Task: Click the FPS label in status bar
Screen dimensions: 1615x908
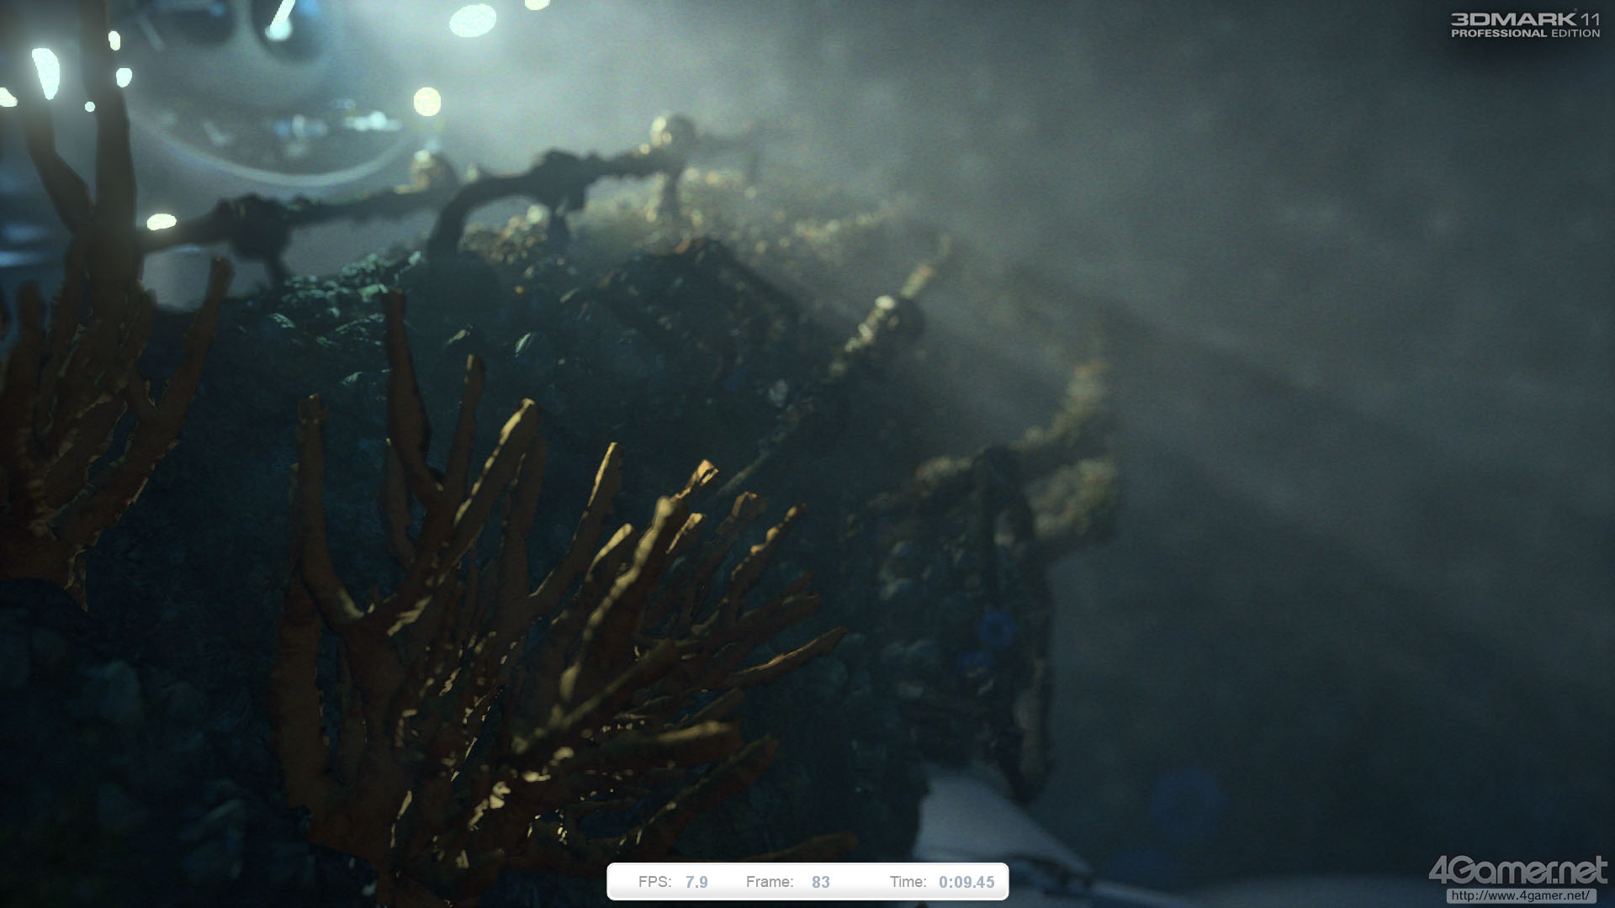Action: point(654,882)
